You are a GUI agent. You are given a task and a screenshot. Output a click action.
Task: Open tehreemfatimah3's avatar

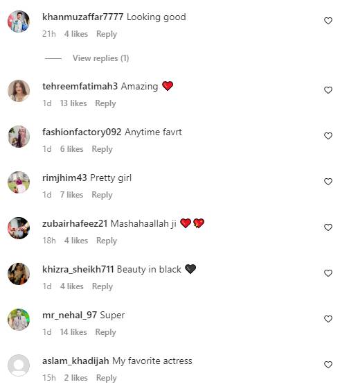pyautogui.click(x=19, y=91)
